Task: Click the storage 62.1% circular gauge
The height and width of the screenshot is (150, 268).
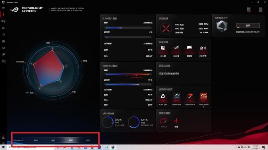Action: [134, 122]
